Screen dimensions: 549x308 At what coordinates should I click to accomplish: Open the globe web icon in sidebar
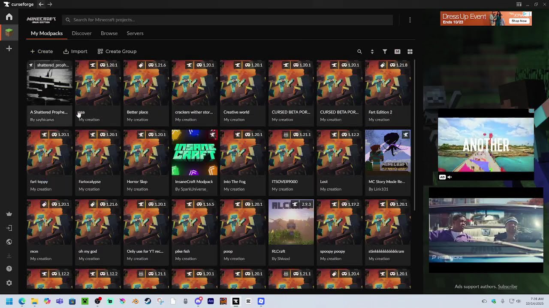coord(9,242)
